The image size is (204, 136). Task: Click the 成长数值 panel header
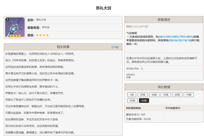tap(164, 87)
